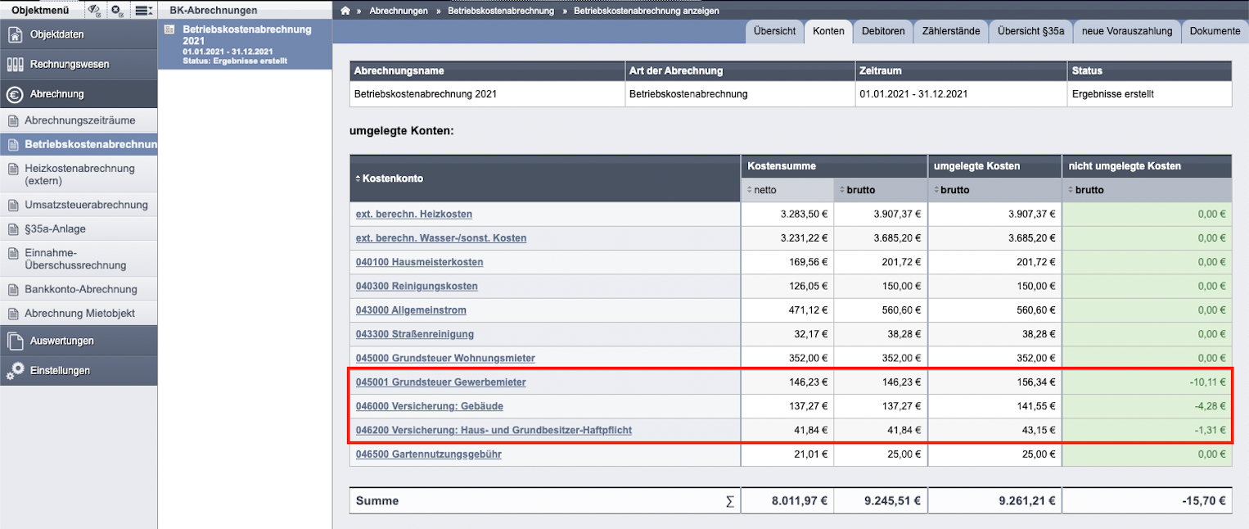Click the home icon in the breadcrumb

pos(346,11)
